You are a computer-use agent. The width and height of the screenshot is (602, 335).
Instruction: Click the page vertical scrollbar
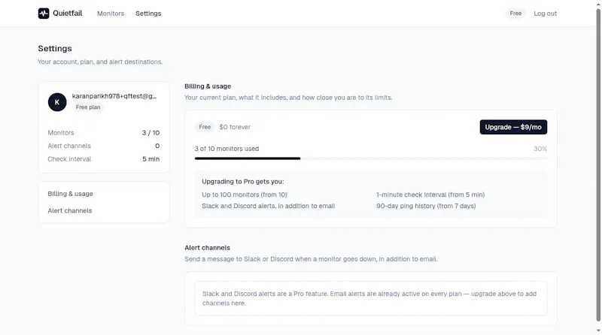pyautogui.click(x=598, y=164)
